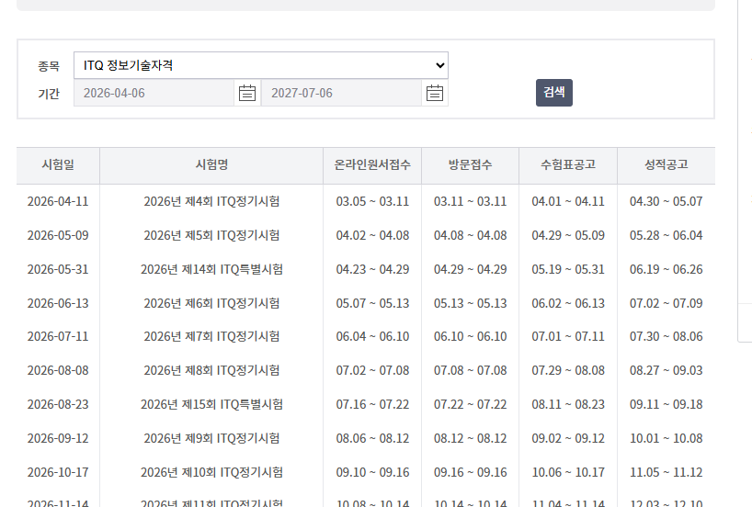Image resolution: width=752 pixels, height=507 pixels.
Task: Select exam date 2026-07-11
Action: [x=58, y=336]
